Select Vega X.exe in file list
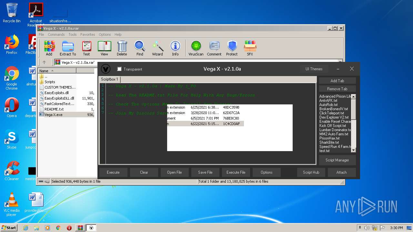413x232 pixels. pos(54,115)
